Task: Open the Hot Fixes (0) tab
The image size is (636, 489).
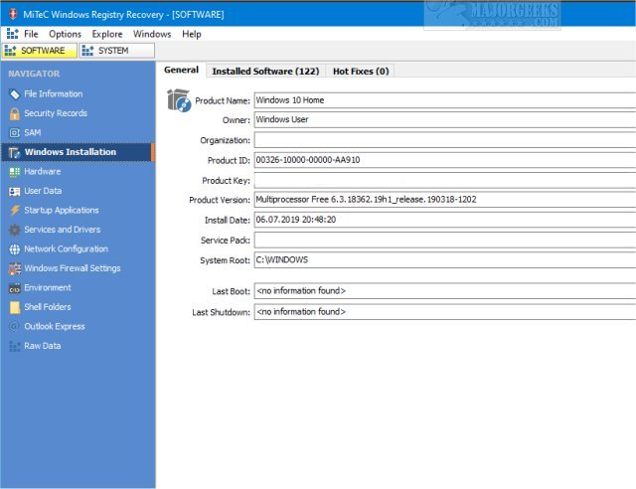Action: point(361,71)
